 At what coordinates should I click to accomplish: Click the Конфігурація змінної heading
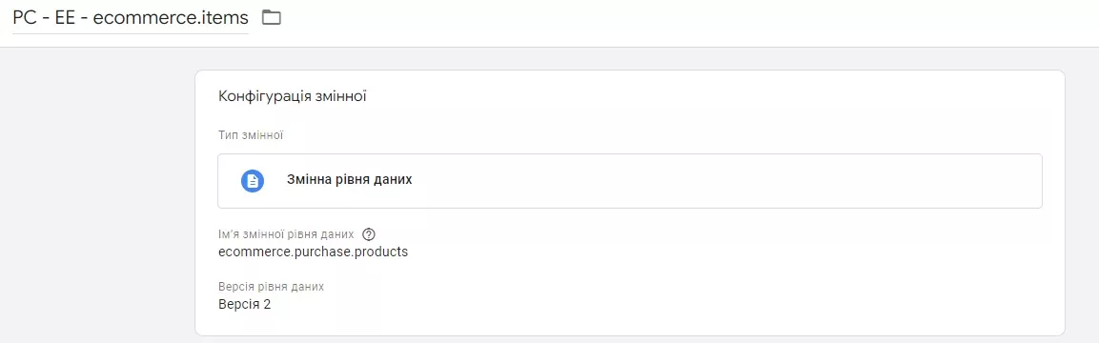pos(293,96)
